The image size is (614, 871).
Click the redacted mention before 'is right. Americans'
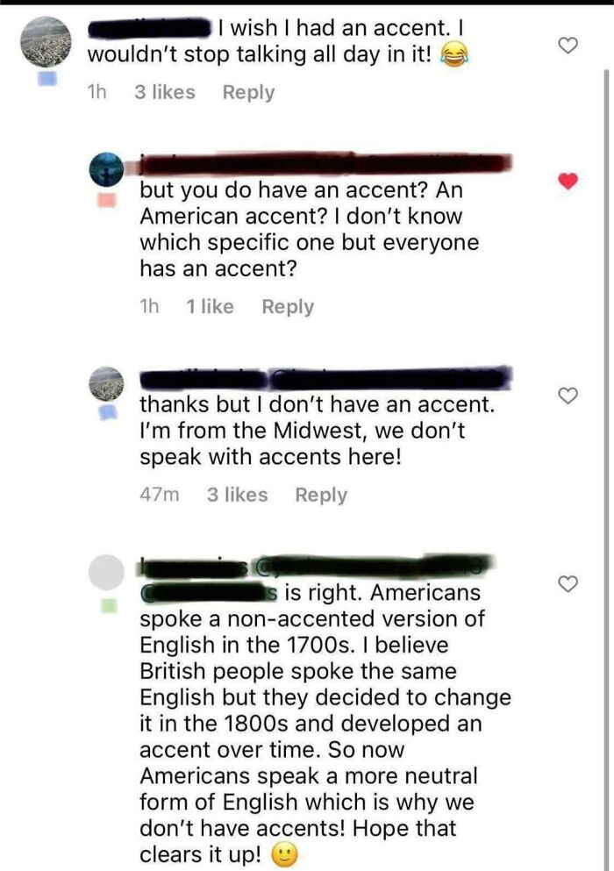pos(209,593)
